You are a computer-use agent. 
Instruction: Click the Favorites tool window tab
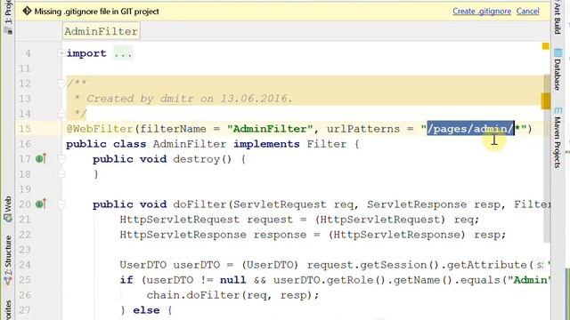pyautogui.click(x=8, y=309)
